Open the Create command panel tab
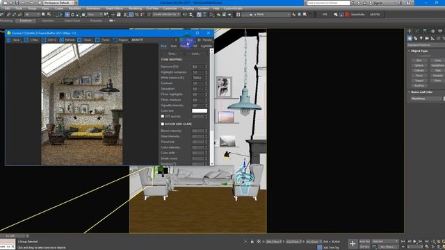 click(x=410, y=31)
